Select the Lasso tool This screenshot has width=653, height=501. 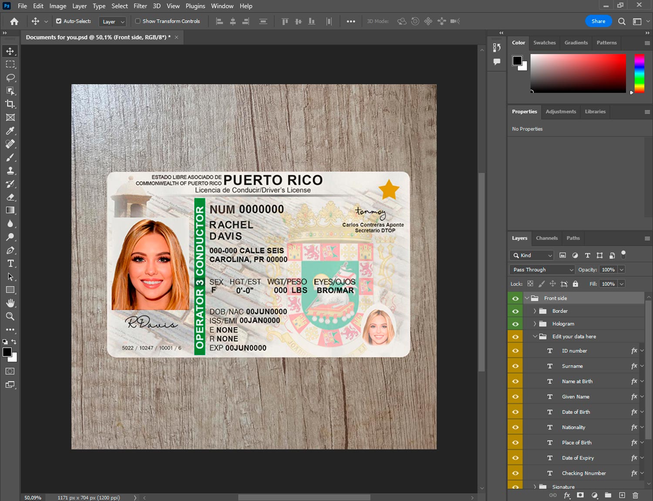tap(10, 77)
